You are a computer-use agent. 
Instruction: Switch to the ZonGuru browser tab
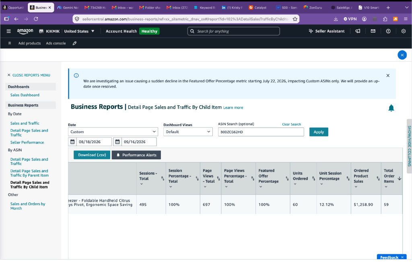point(313,8)
